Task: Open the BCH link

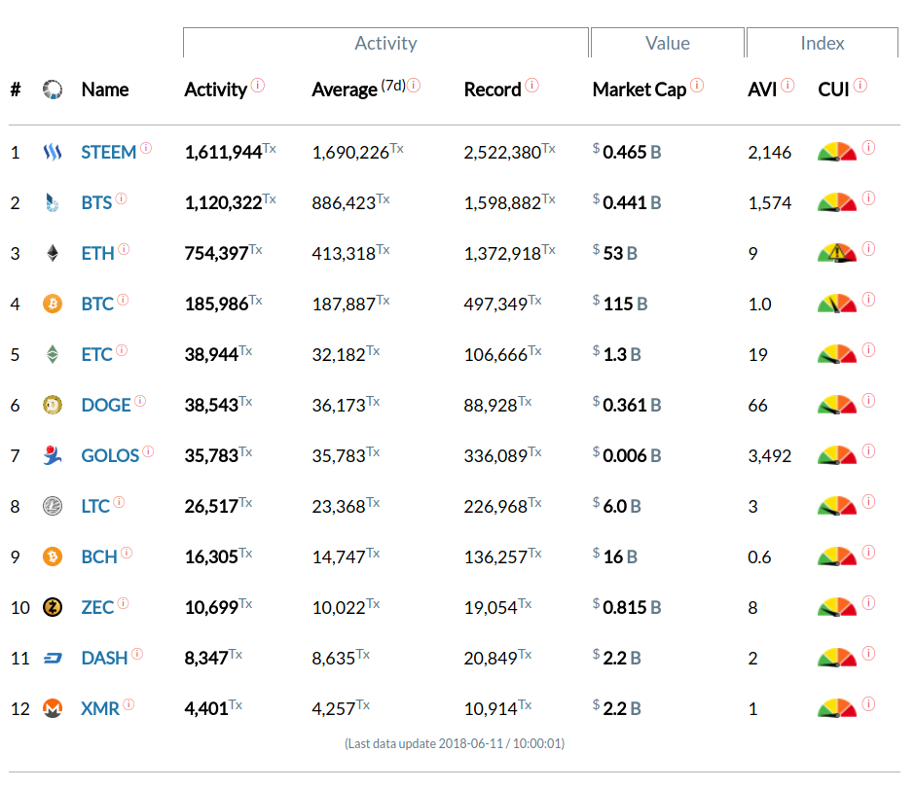Action: click(x=99, y=556)
